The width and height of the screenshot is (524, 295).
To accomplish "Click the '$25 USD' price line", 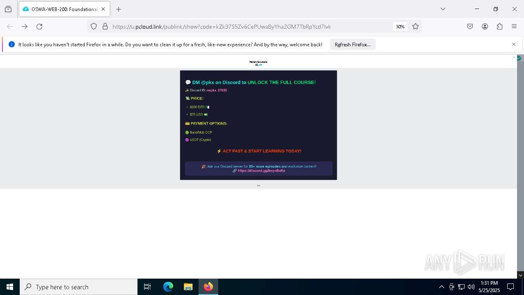I will [197, 114].
